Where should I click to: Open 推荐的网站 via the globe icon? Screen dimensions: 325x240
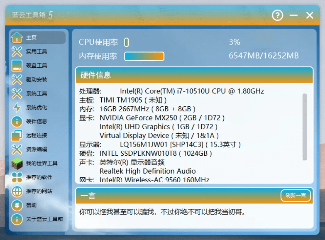[17, 191]
